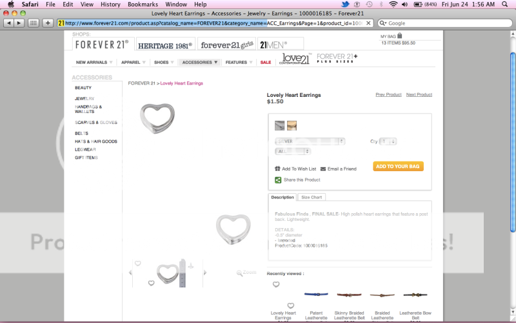Click the add bookmark plus button

(x=48, y=23)
